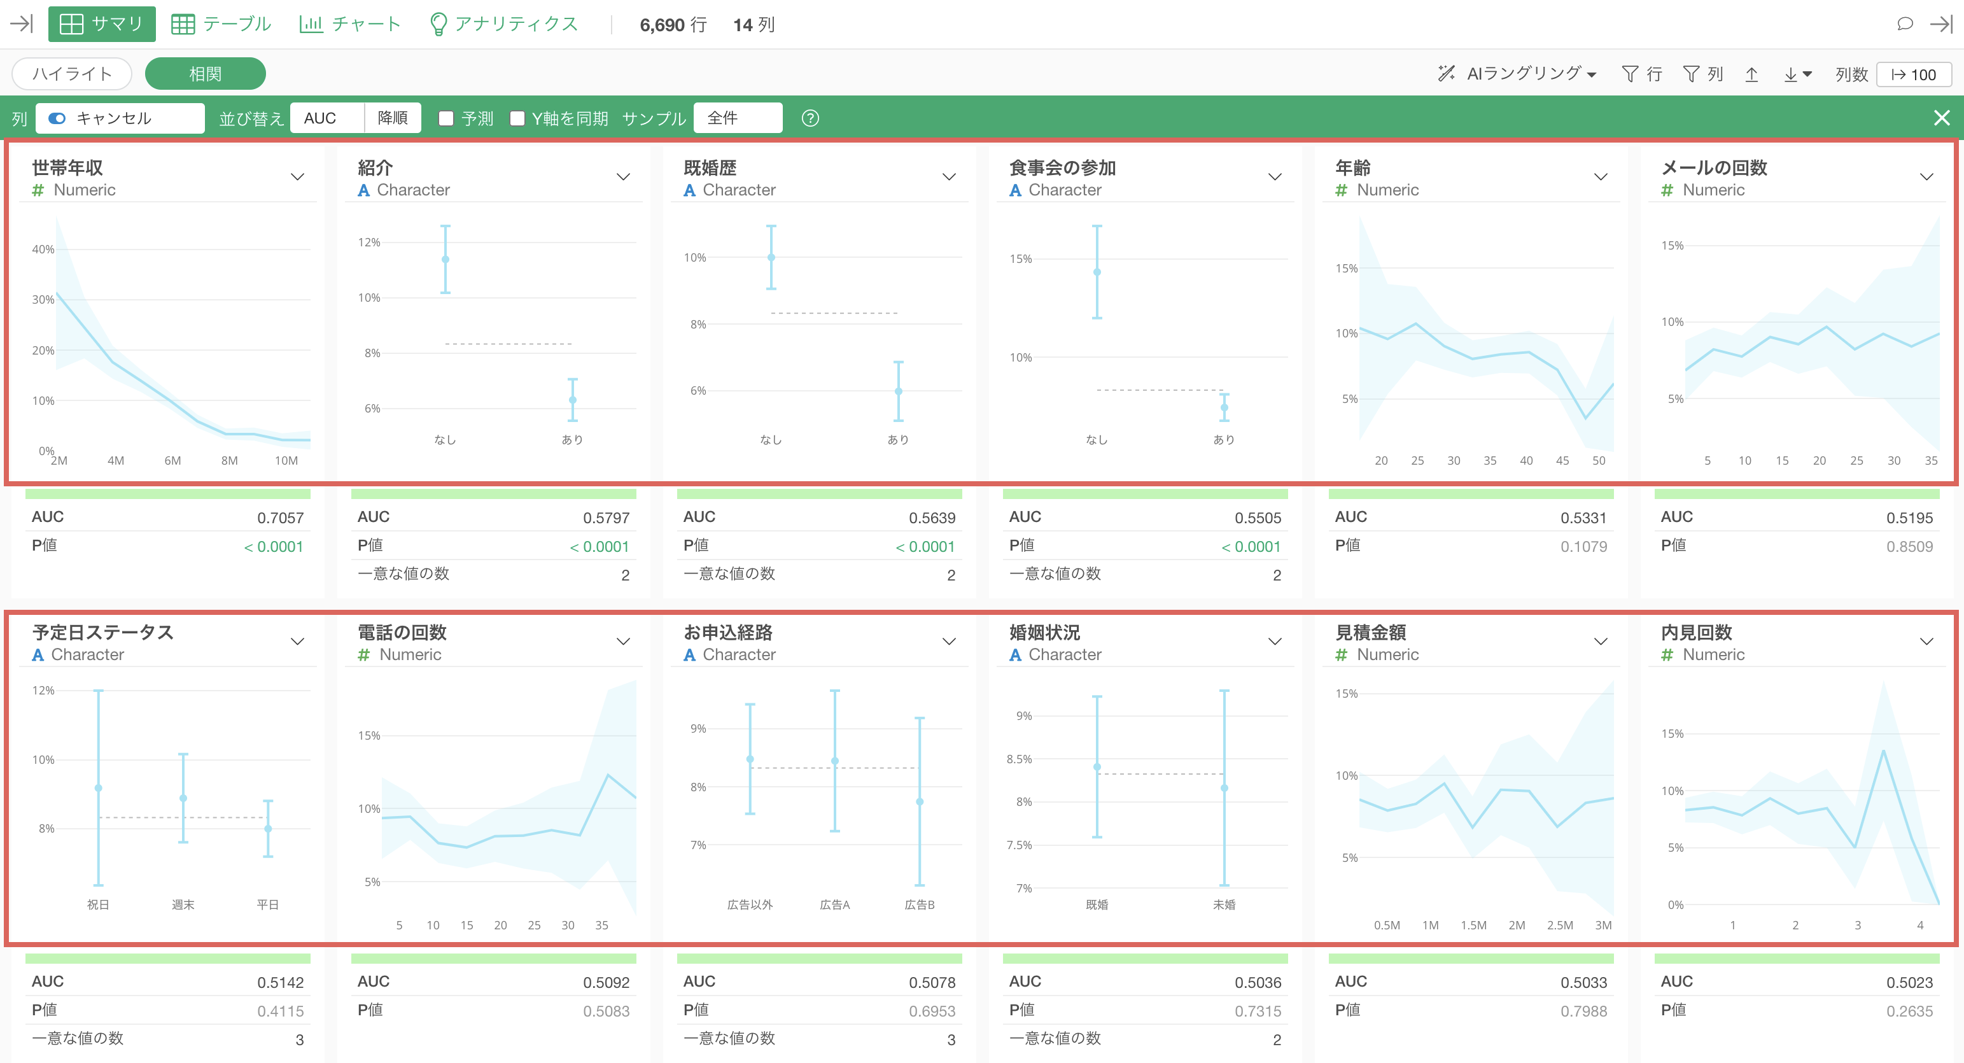
Task: Switch to the アナリティクス tab
Action: point(504,24)
